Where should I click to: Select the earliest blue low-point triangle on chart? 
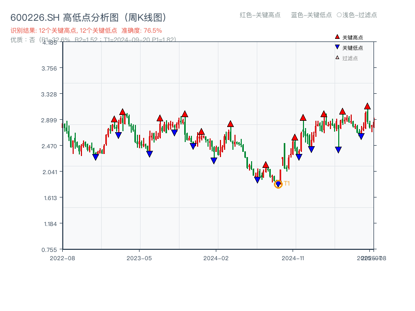(x=95, y=157)
